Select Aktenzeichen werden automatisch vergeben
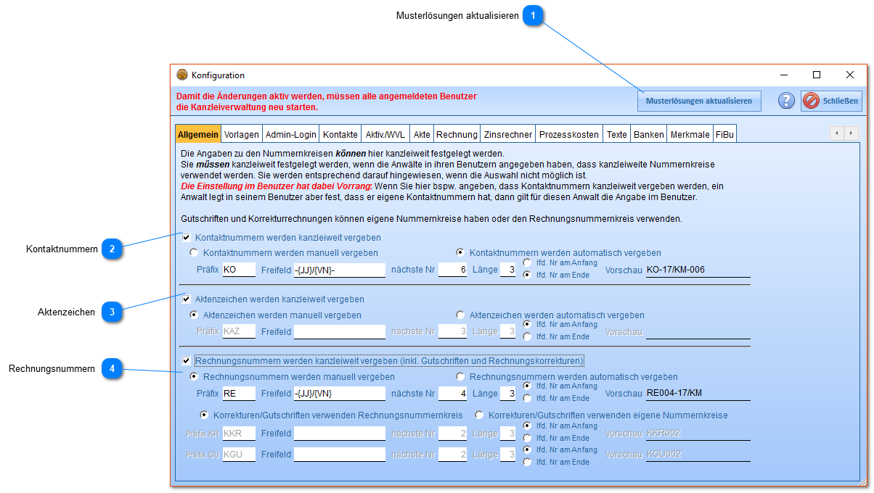The width and height of the screenshot is (874, 493). 460,315
